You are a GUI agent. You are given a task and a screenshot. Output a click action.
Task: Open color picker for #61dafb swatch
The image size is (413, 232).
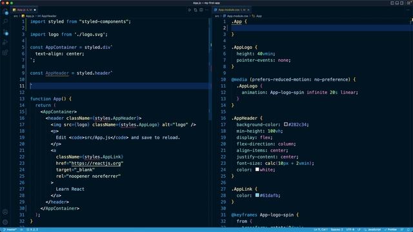point(257,195)
